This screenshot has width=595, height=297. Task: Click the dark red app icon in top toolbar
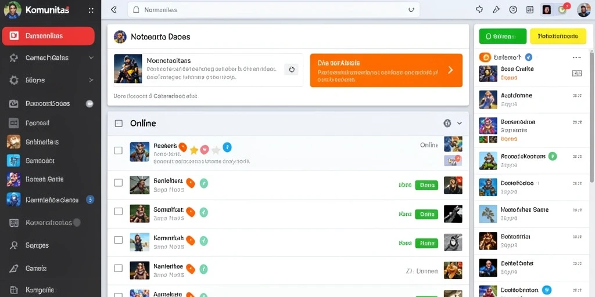click(x=547, y=10)
